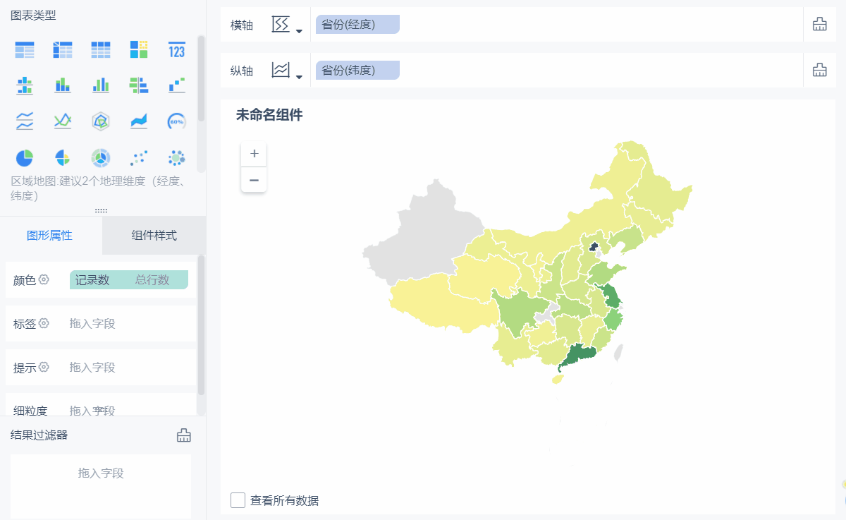Clear fields from the 纵轴 row

tap(819, 69)
